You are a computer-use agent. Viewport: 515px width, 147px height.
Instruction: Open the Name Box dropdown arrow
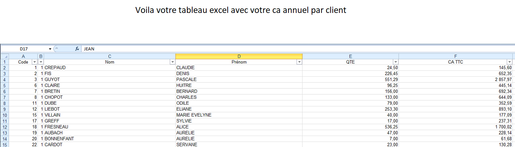(50, 49)
